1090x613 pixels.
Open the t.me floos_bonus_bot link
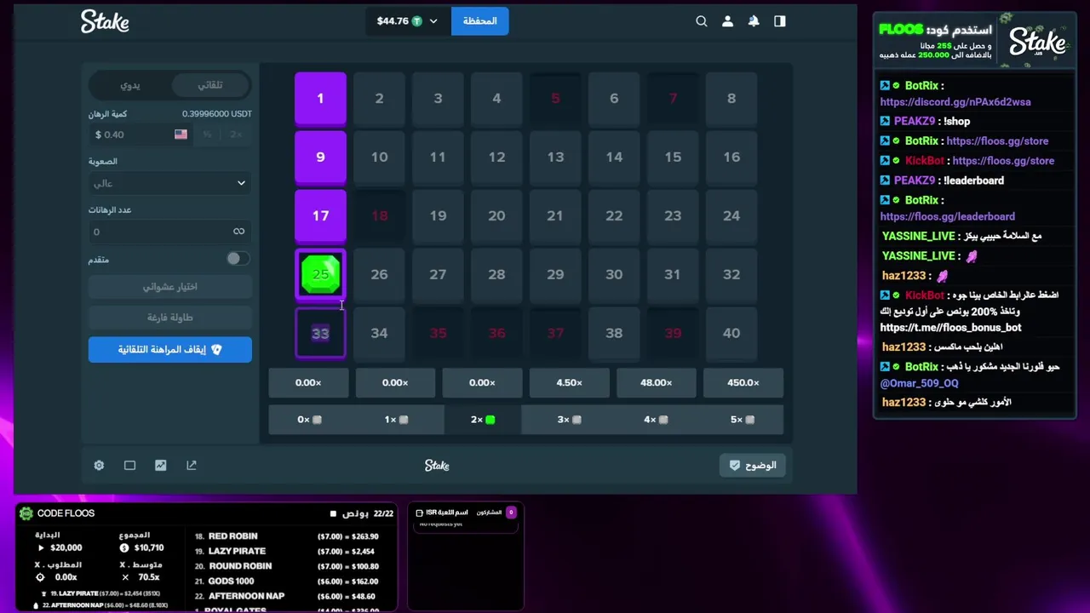pyautogui.click(x=950, y=328)
